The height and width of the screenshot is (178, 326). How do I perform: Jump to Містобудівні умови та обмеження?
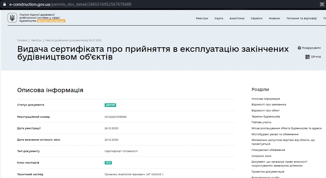pos(275,134)
